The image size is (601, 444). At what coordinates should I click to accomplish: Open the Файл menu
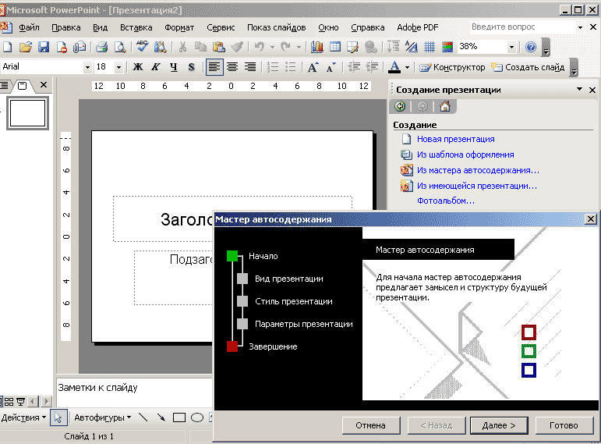coord(29,27)
